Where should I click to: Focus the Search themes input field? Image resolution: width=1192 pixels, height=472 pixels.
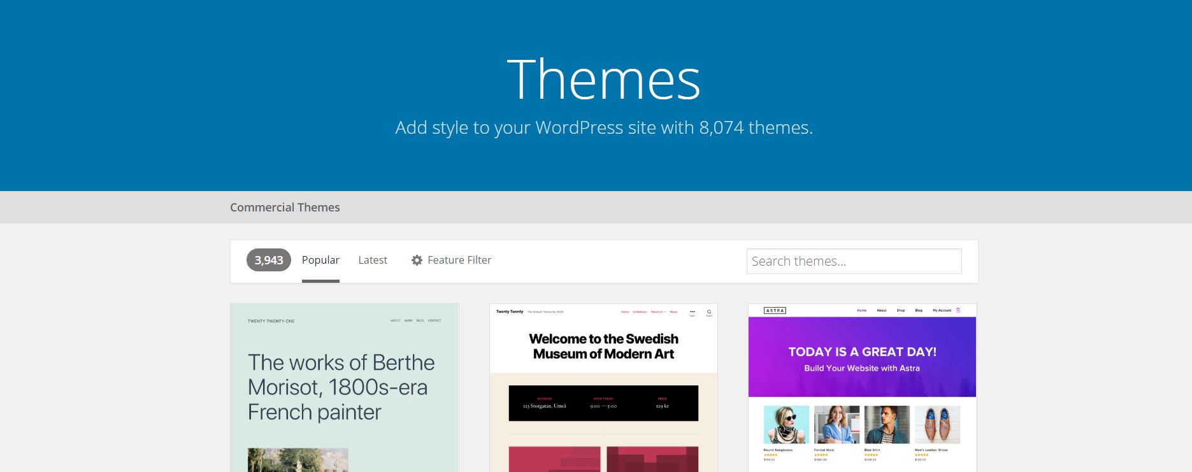[x=854, y=261]
